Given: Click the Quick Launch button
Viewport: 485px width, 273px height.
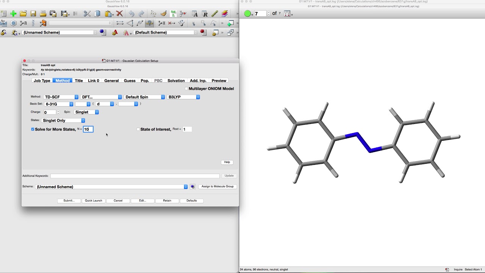Looking at the screenshot, I should click(94, 201).
